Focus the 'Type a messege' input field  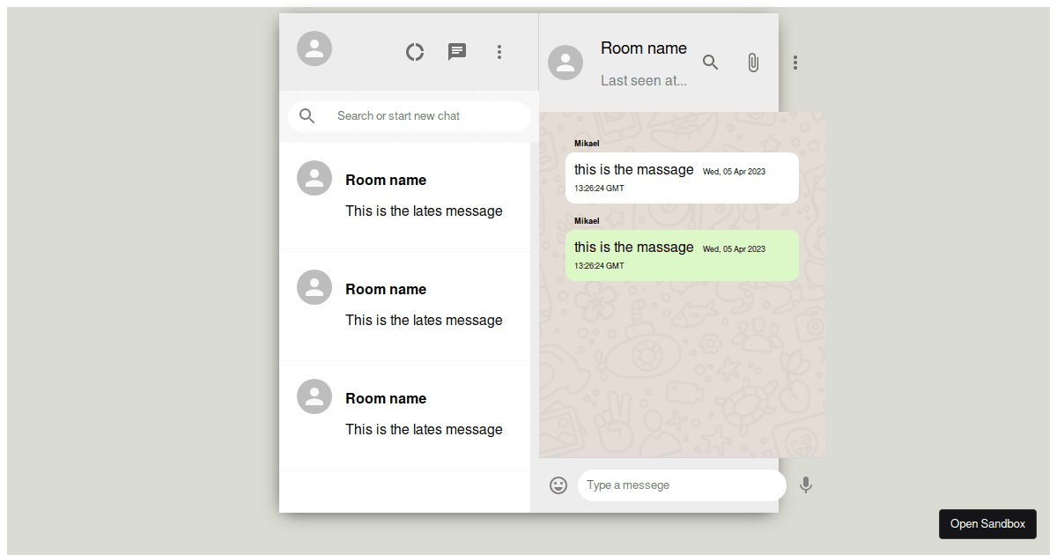click(681, 485)
